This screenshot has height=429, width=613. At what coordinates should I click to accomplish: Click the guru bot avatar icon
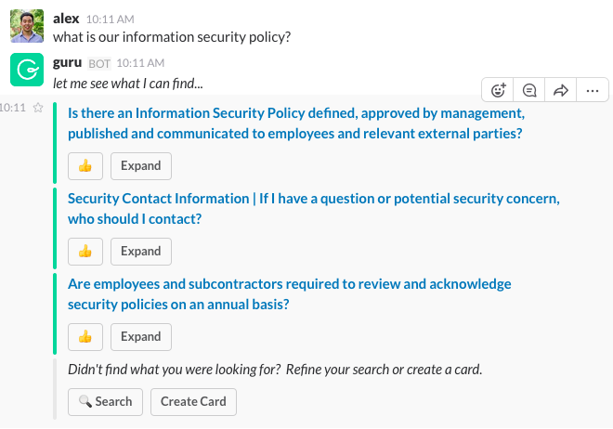(x=27, y=71)
